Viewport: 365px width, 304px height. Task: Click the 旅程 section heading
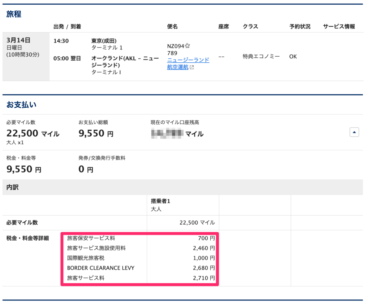pos(14,14)
